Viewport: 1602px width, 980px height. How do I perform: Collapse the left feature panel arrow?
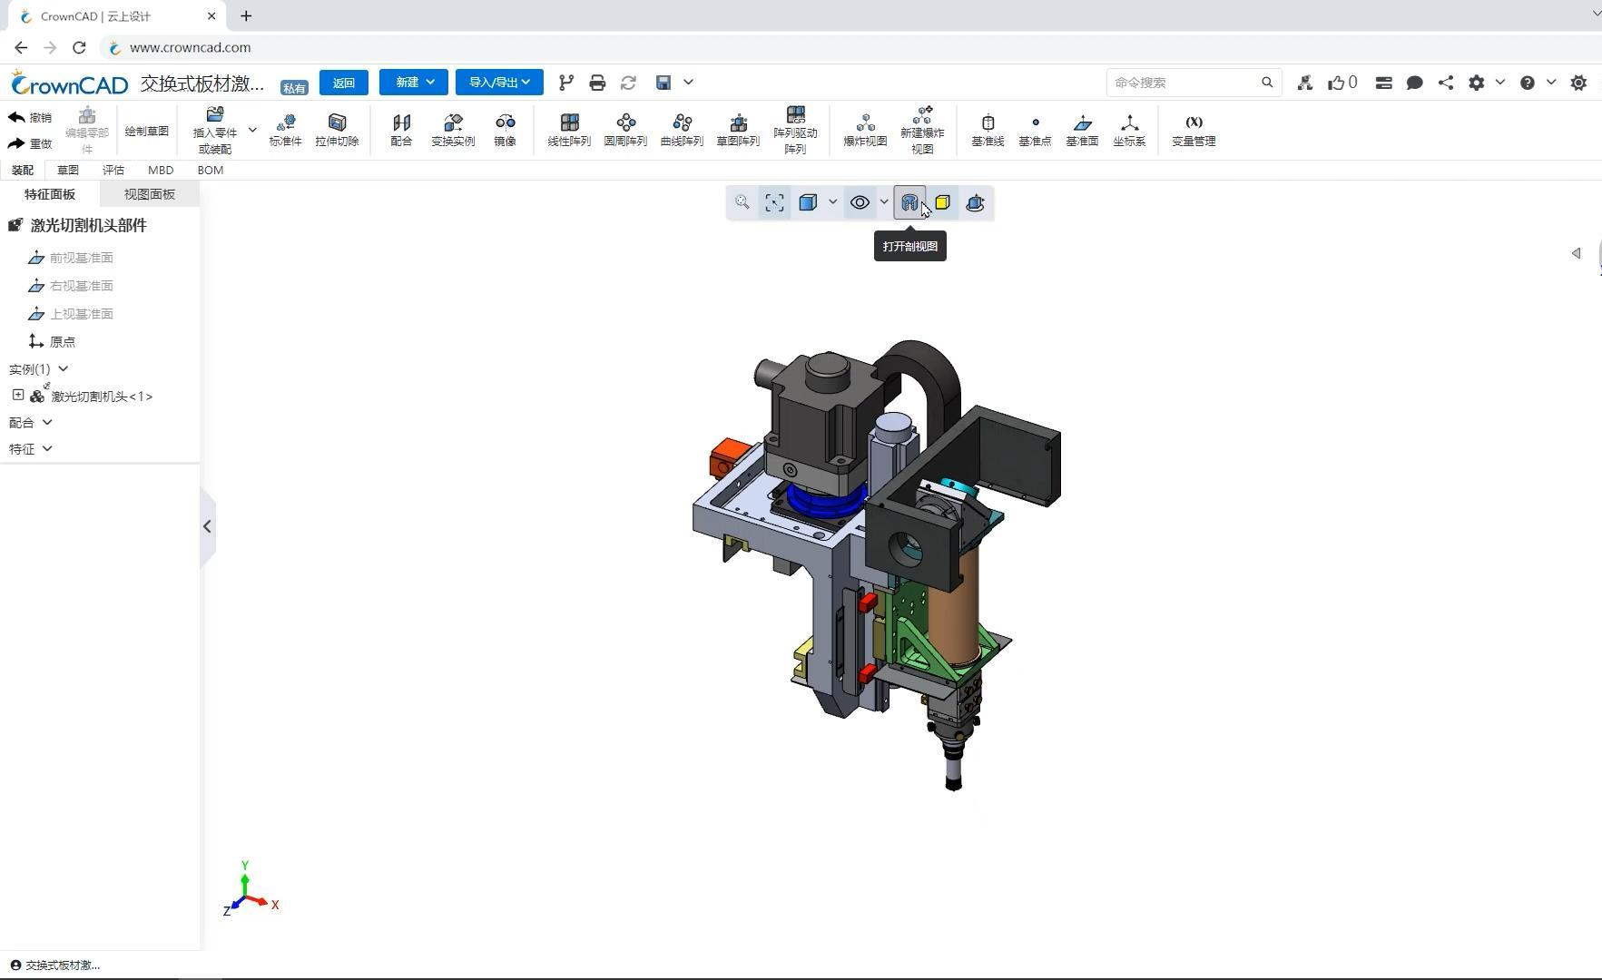coord(208,526)
